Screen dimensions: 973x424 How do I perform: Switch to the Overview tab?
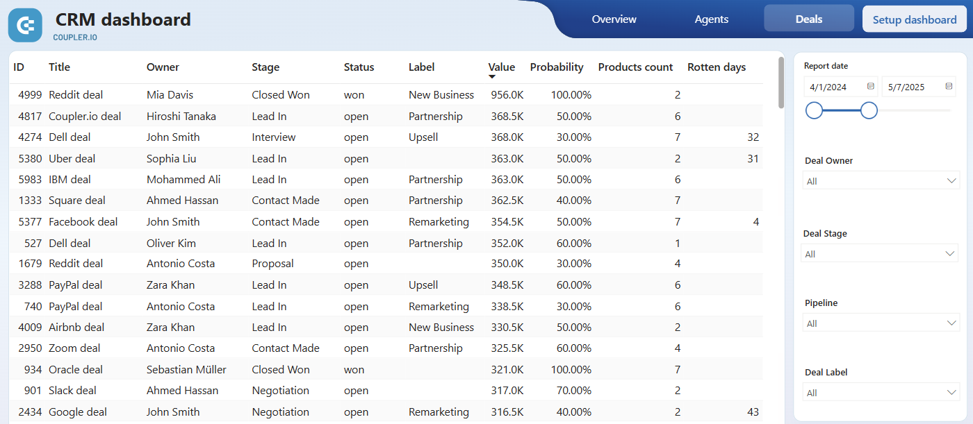pos(614,19)
